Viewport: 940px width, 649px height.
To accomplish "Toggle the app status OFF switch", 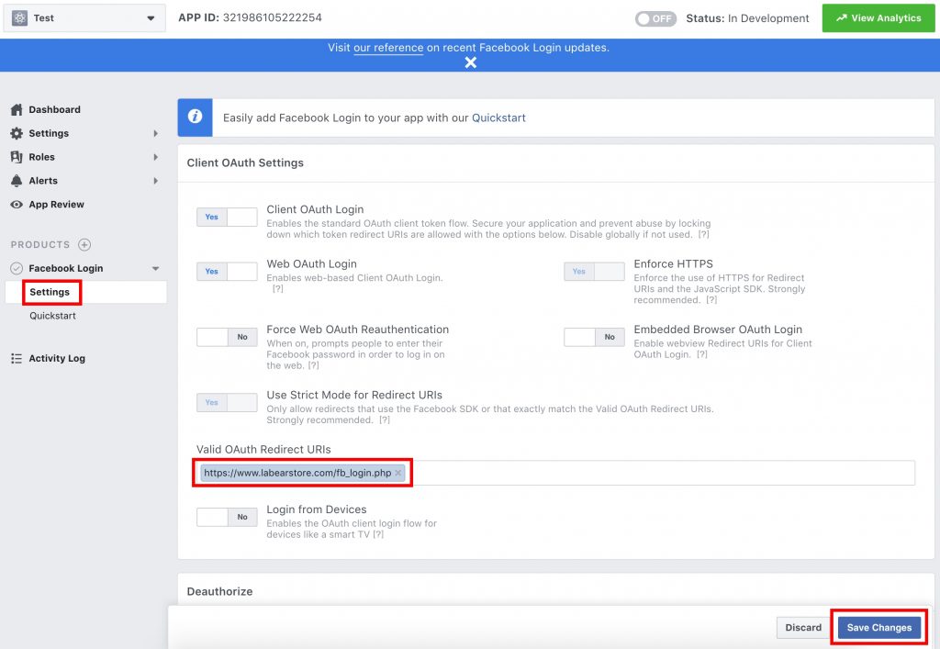I will (656, 18).
